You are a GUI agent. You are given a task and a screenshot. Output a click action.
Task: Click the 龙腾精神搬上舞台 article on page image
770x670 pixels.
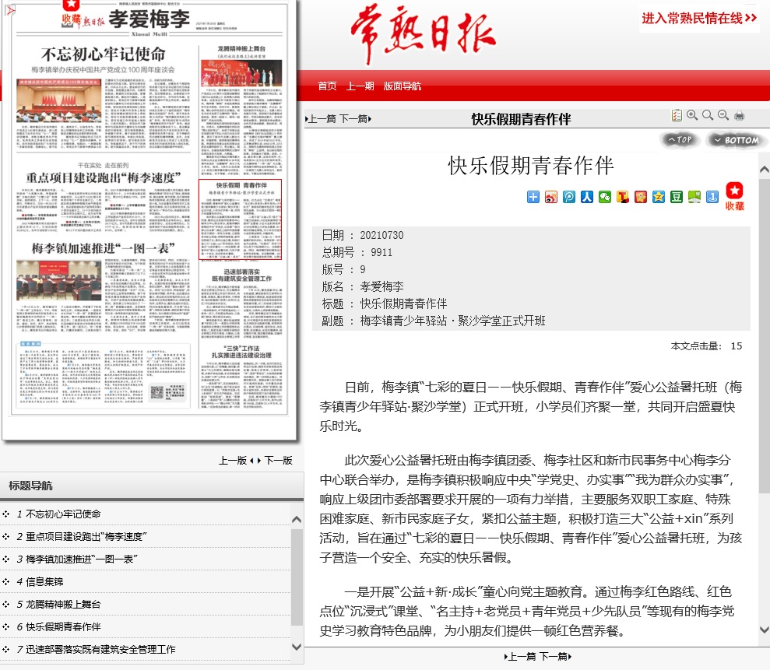click(x=241, y=110)
